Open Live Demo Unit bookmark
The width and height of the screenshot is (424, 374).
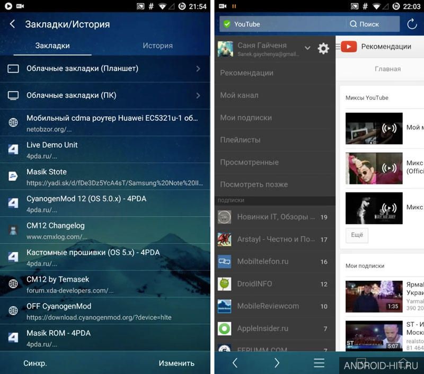click(105, 149)
